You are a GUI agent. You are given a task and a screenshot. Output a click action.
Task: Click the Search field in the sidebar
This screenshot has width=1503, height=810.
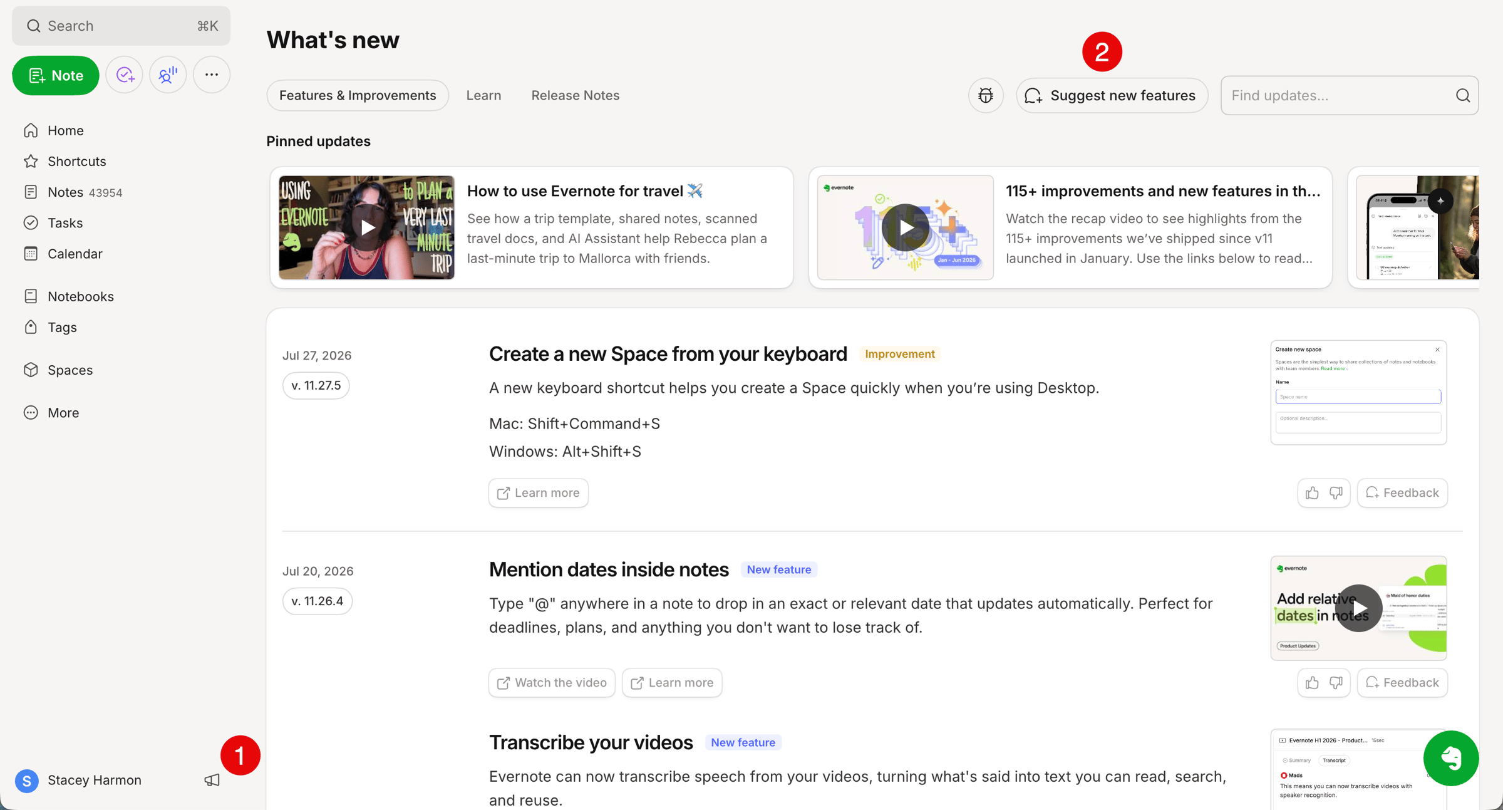121,26
